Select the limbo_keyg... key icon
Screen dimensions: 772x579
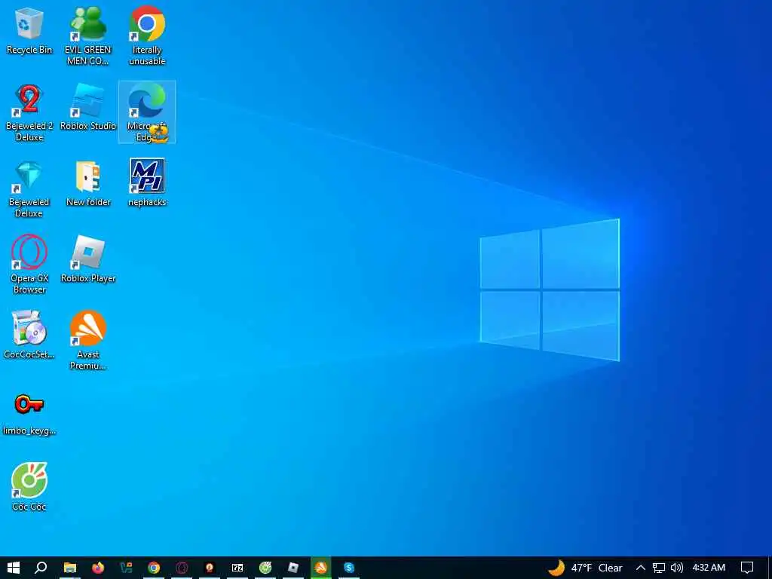coord(29,414)
